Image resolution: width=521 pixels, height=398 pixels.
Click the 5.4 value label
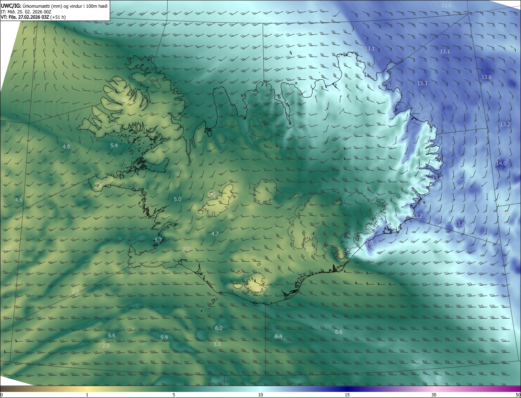[114, 145]
